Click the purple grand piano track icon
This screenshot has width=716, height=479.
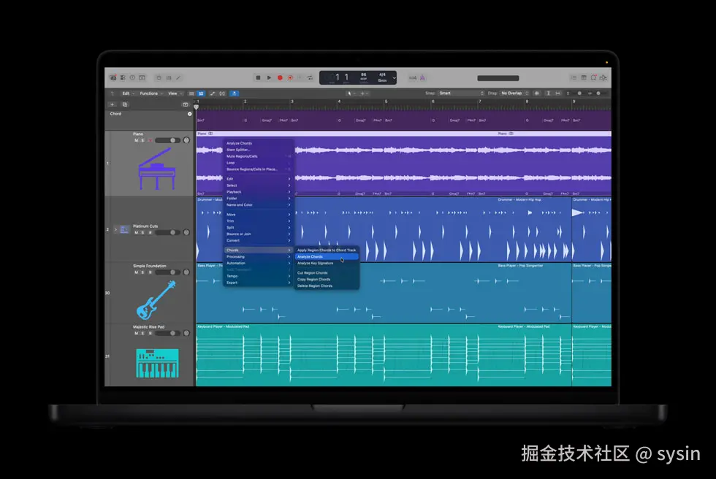click(x=156, y=169)
